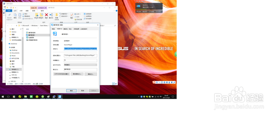
Task: Click the details view toggle in status bar
Action: point(113,84)
